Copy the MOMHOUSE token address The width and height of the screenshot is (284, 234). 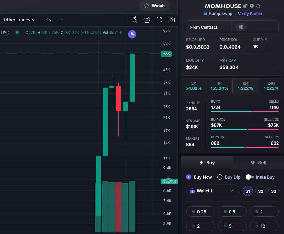point(245,6)
